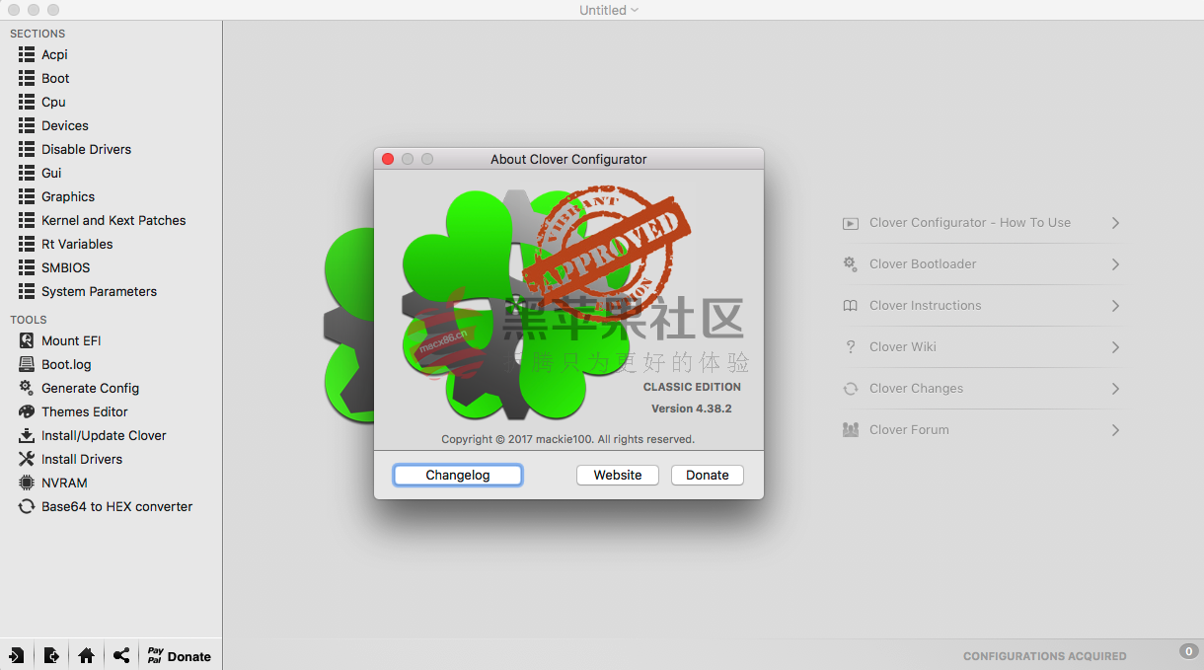Click chevron next to How To Use
This screenshot has width=1204, height=670.
coord(1115,223)
